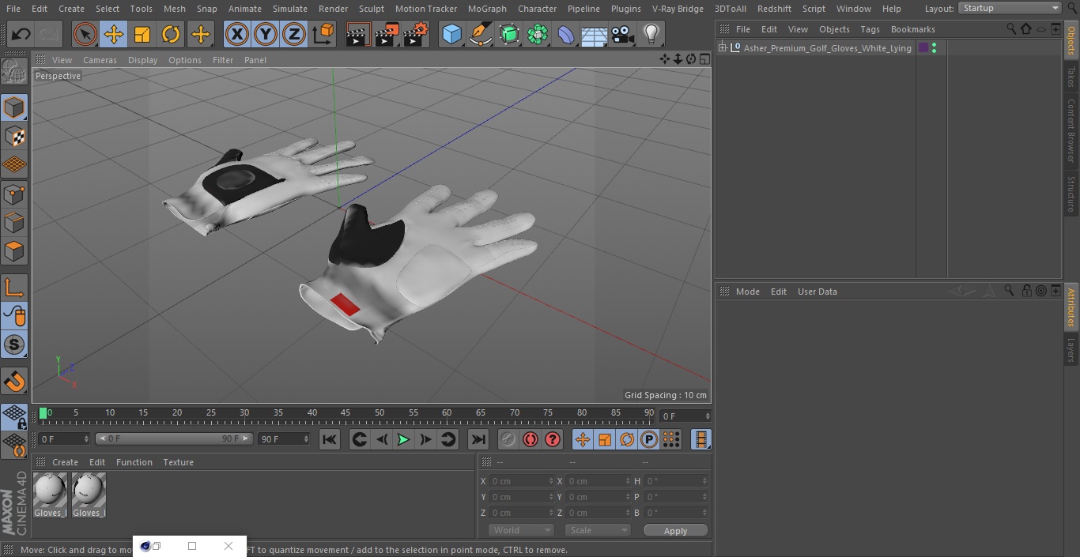Play the animation forward

[403, 439]
